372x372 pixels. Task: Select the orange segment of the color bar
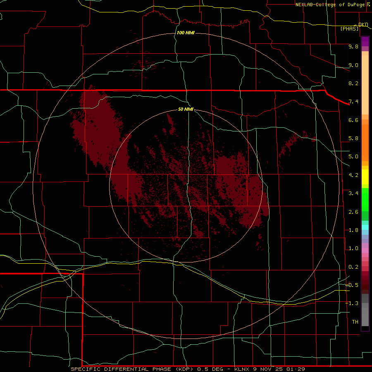[365, 143]
